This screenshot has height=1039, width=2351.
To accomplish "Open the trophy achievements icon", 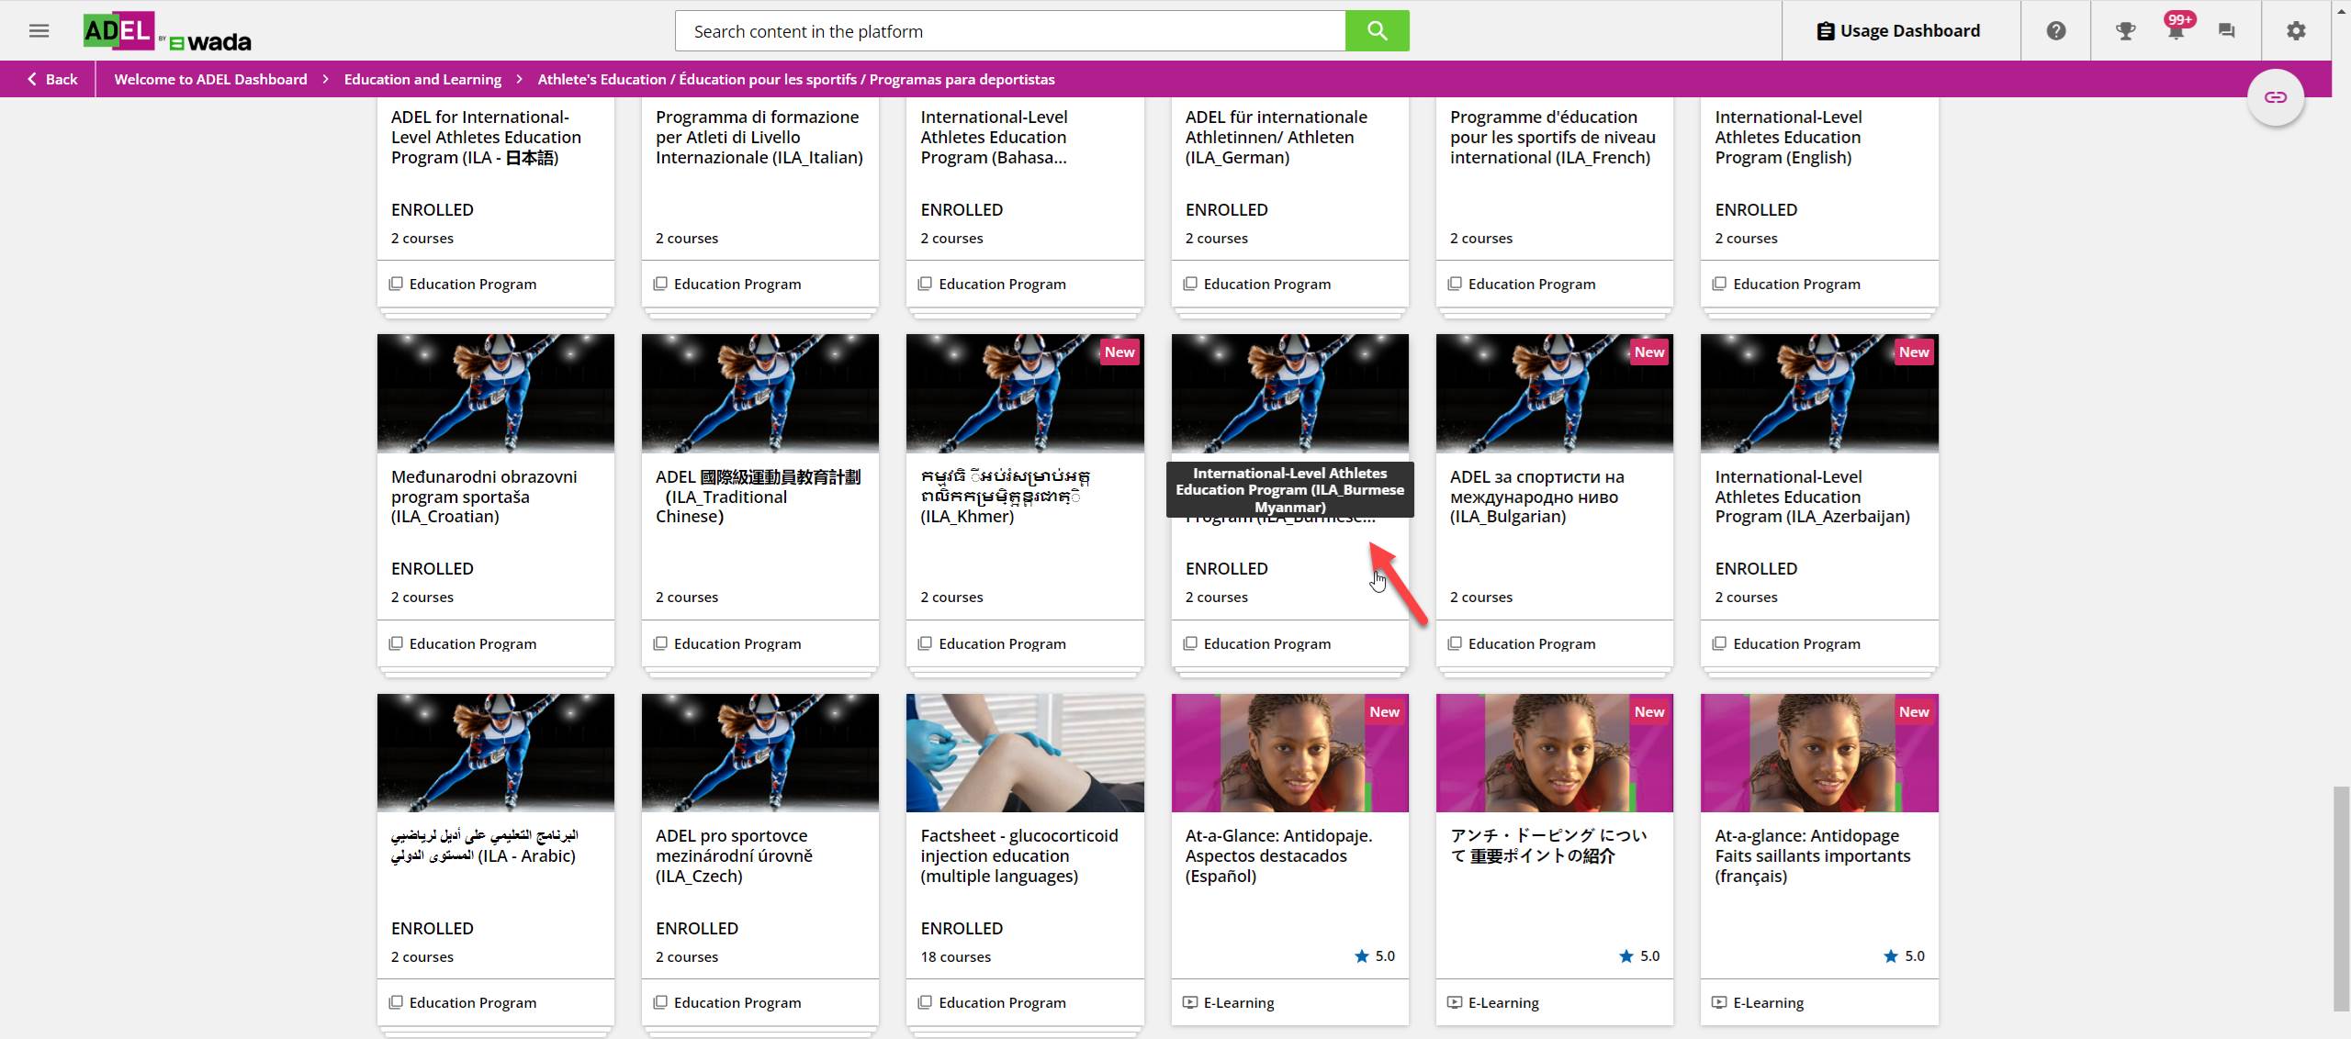I will [x=2125, y=31].
